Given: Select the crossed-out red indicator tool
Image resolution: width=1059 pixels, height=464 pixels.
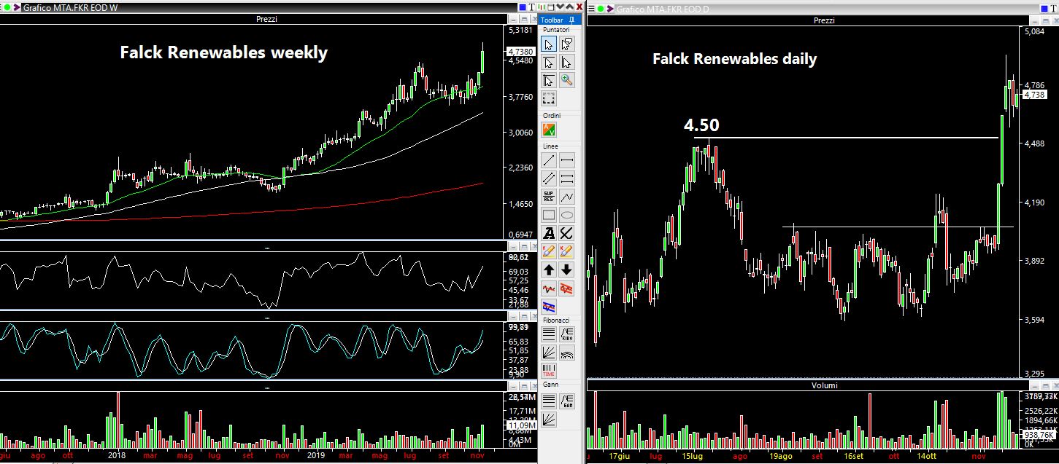Looking at the screenshot, I should [x=566, y=288].
